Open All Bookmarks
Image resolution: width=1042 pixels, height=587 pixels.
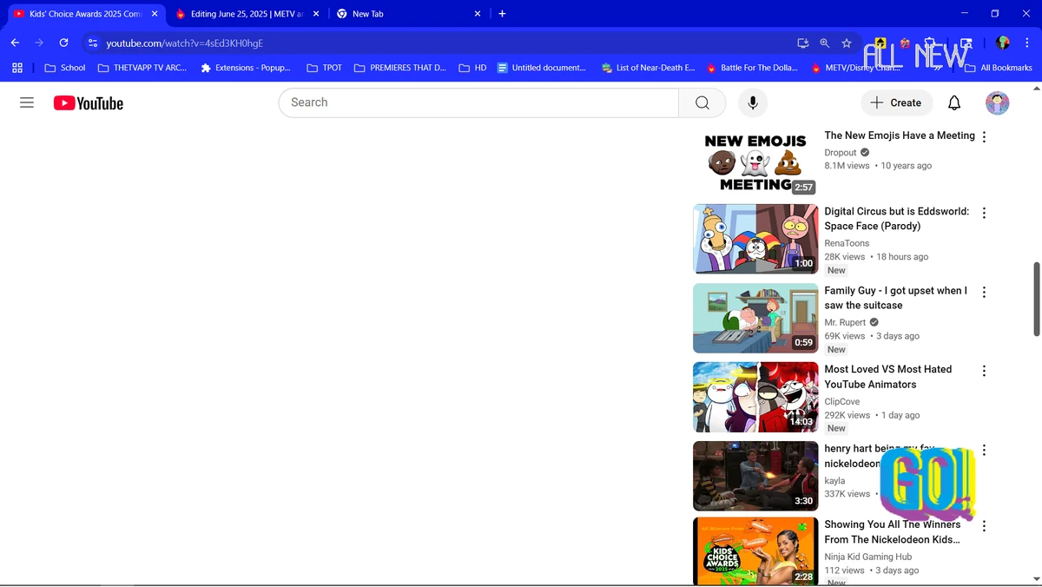(x=999, y=68)
